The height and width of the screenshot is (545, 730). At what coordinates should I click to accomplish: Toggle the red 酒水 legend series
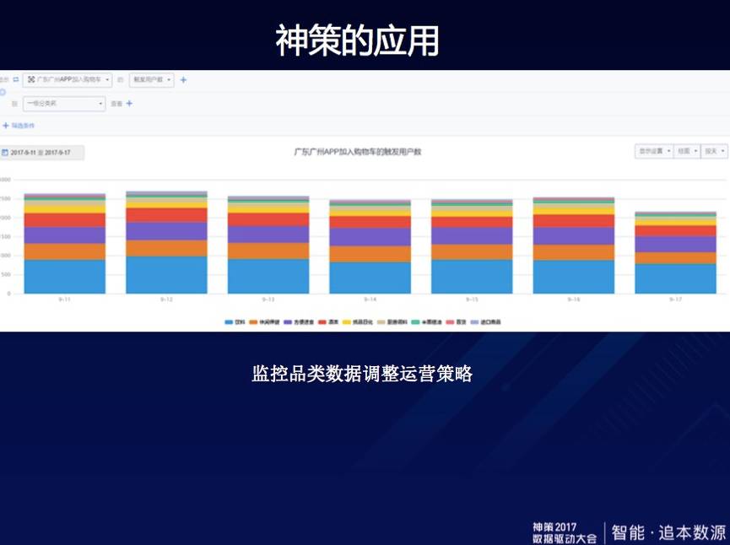tap(328, 322)
